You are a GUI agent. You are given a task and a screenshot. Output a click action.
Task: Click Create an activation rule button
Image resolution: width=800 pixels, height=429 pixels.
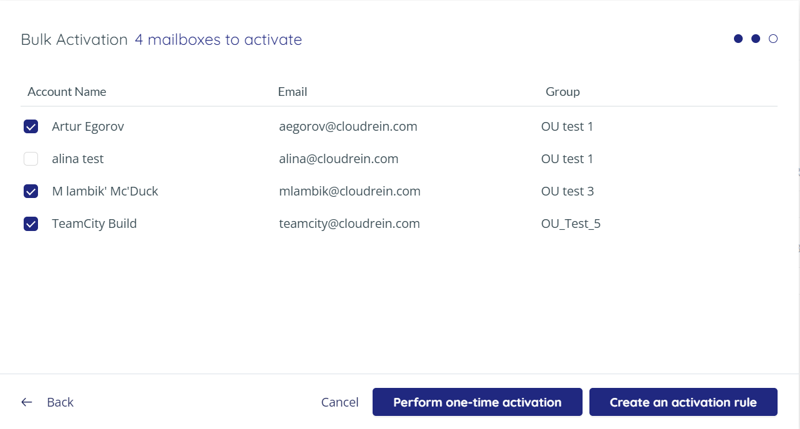pyautogui.click(x=683, y=402)
